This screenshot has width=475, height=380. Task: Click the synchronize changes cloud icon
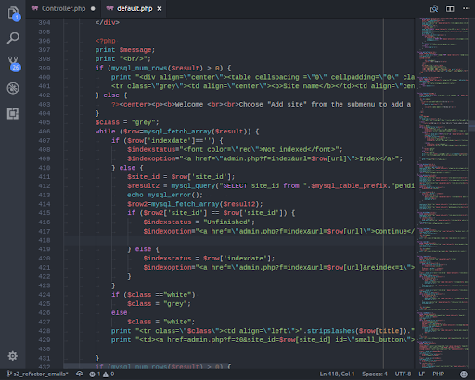[x=80, y=374]
